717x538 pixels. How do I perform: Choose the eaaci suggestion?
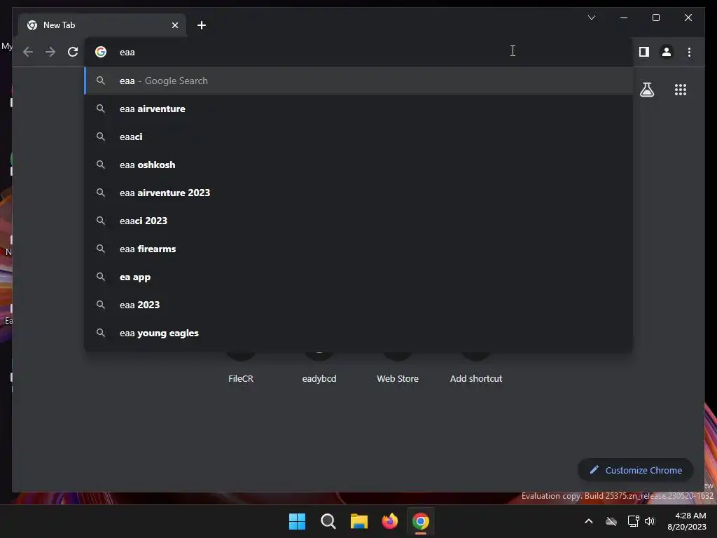click(x=358, y=137)
